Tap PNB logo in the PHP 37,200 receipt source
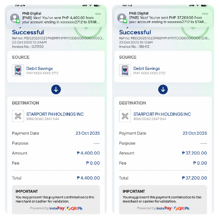 click(x=125, y=70)
